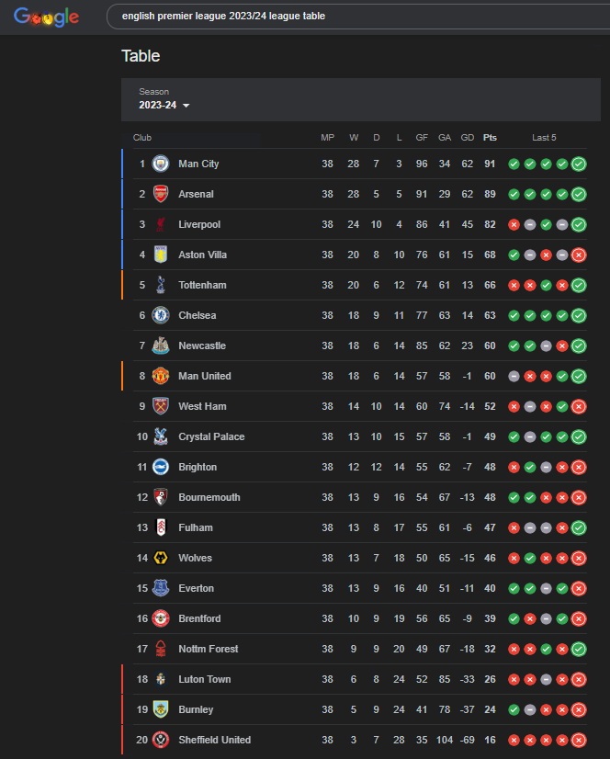The width and height of the screenshot is (610, 759).
Task: Click the Chelsea club crest
Action: (161, 315)
